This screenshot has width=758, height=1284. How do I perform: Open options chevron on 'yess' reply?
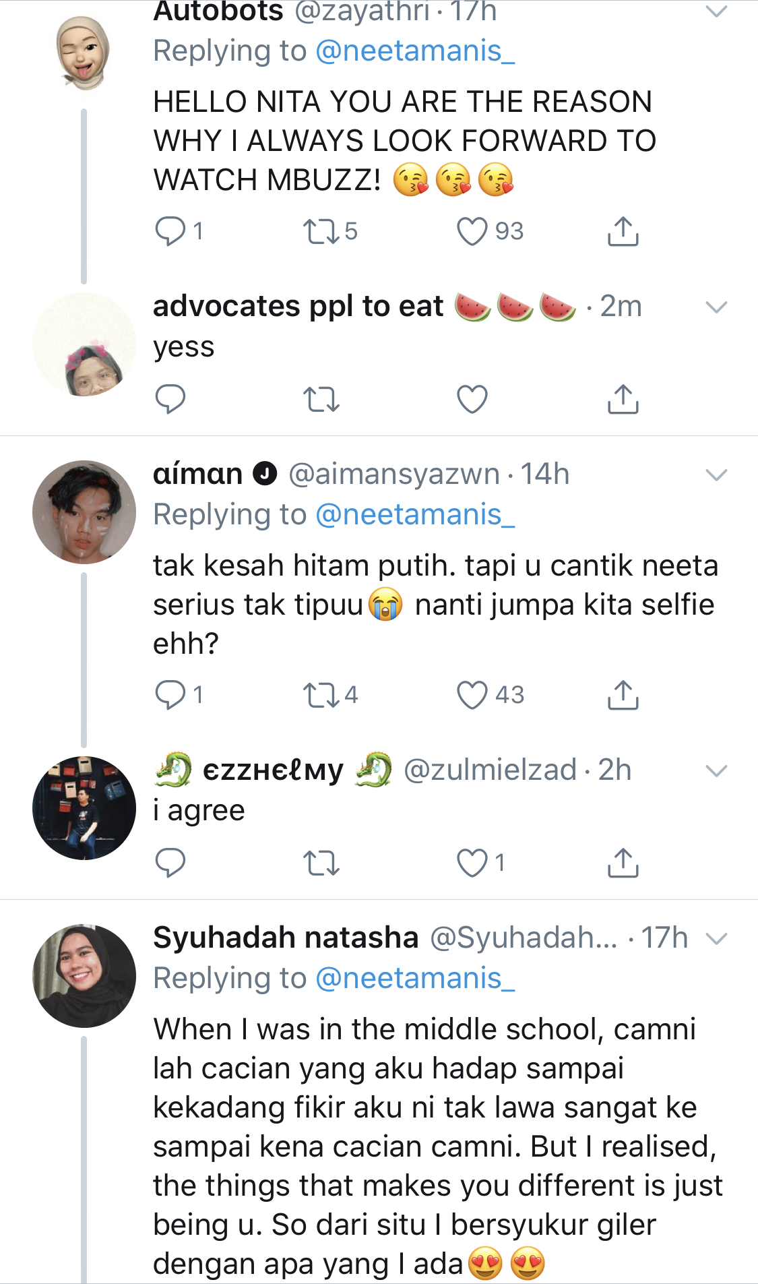point(716,307)
